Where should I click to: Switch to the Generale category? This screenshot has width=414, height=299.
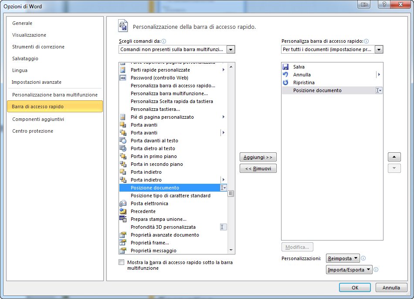tap(22, 23)
